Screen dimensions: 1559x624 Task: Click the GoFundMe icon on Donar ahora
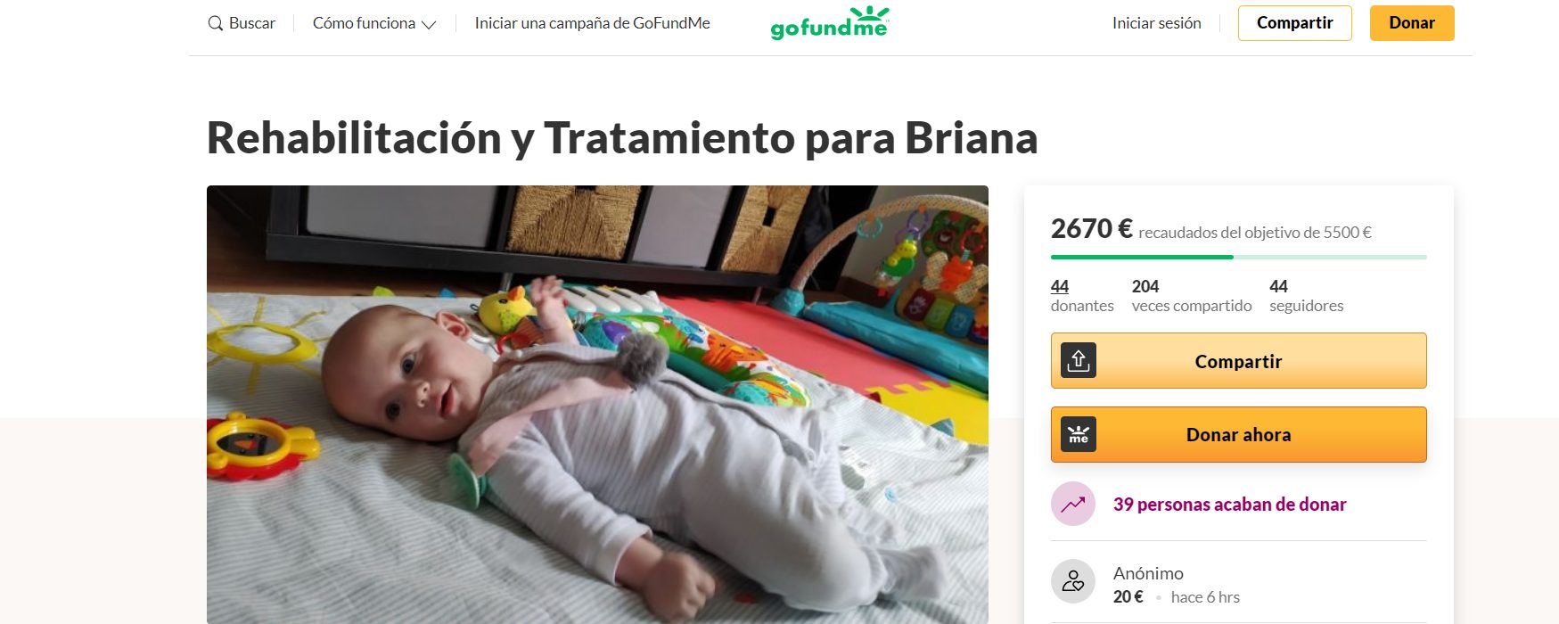tap(1079, 434)
